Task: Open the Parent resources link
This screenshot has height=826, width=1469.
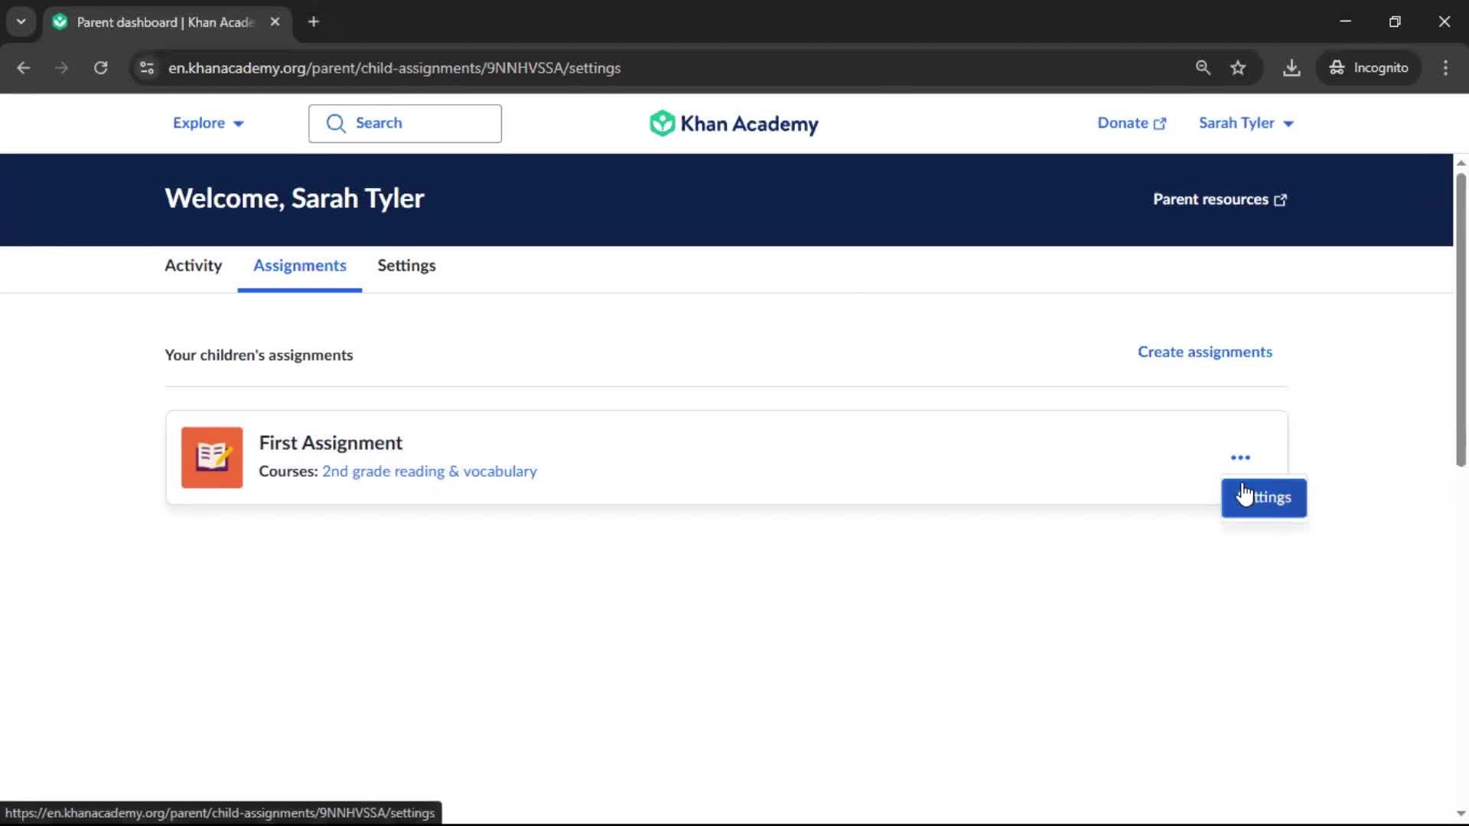Action: 1220,200
